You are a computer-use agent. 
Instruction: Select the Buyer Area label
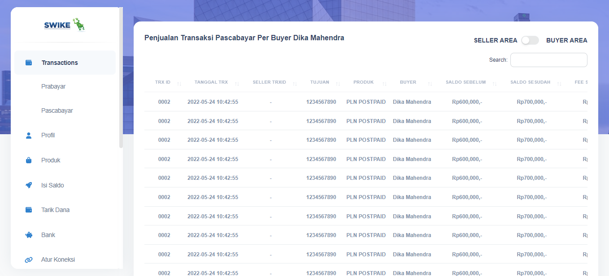click(x=566, y=40)
